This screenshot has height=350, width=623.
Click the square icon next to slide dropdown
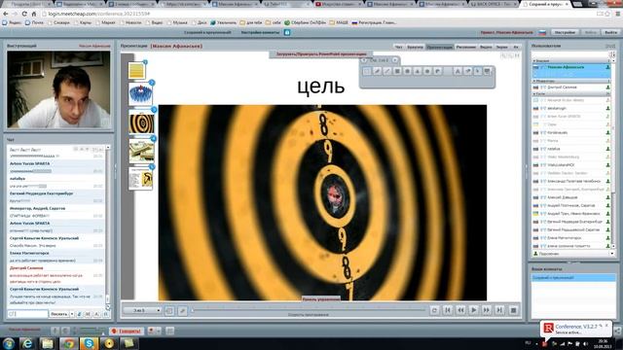(168, 311)
